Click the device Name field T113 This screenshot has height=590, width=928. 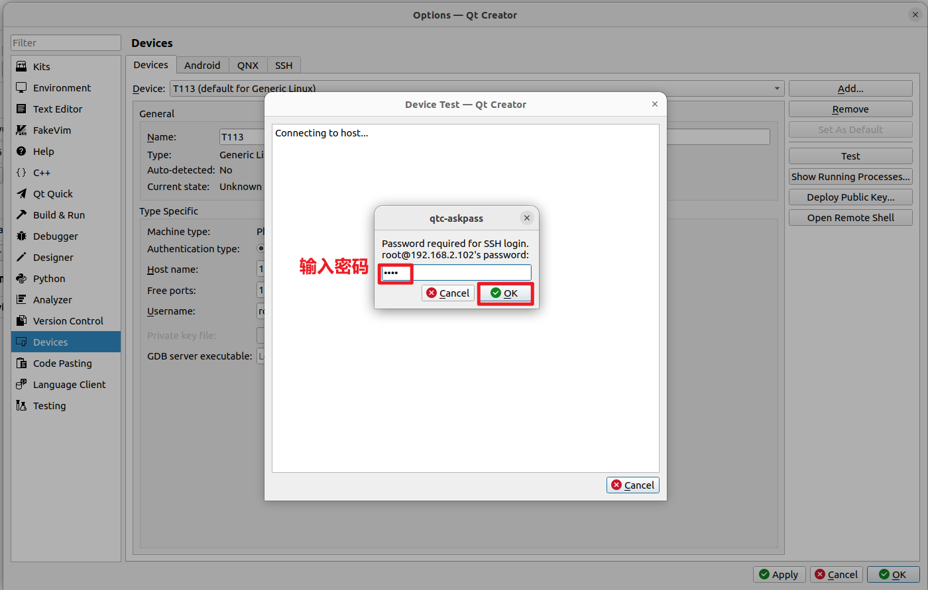point(241,136)
